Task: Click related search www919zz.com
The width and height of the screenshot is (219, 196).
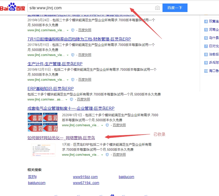Action: [85, 177]
